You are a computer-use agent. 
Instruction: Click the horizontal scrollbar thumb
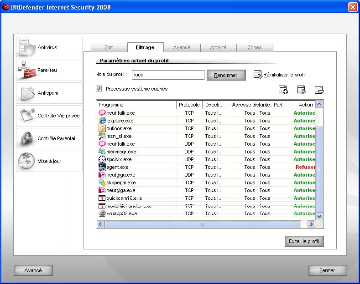(203, 224)
